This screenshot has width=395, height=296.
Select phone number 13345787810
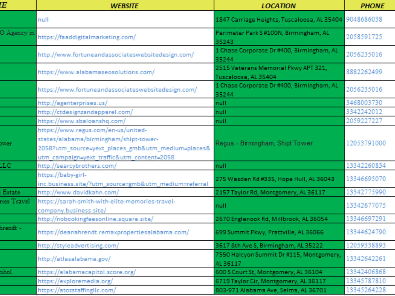pos(366,281)
